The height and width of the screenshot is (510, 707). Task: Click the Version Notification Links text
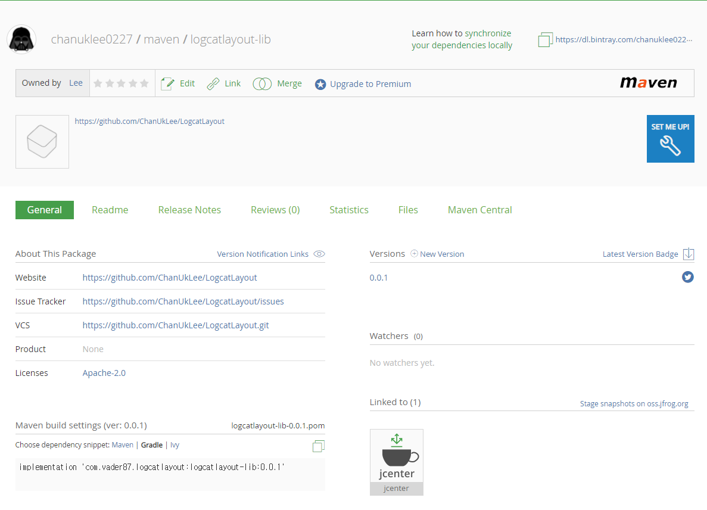tap(263, 254)
